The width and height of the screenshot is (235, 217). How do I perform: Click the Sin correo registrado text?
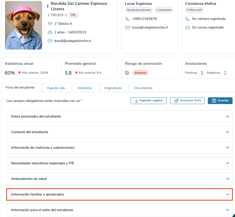tap(208, 27)
